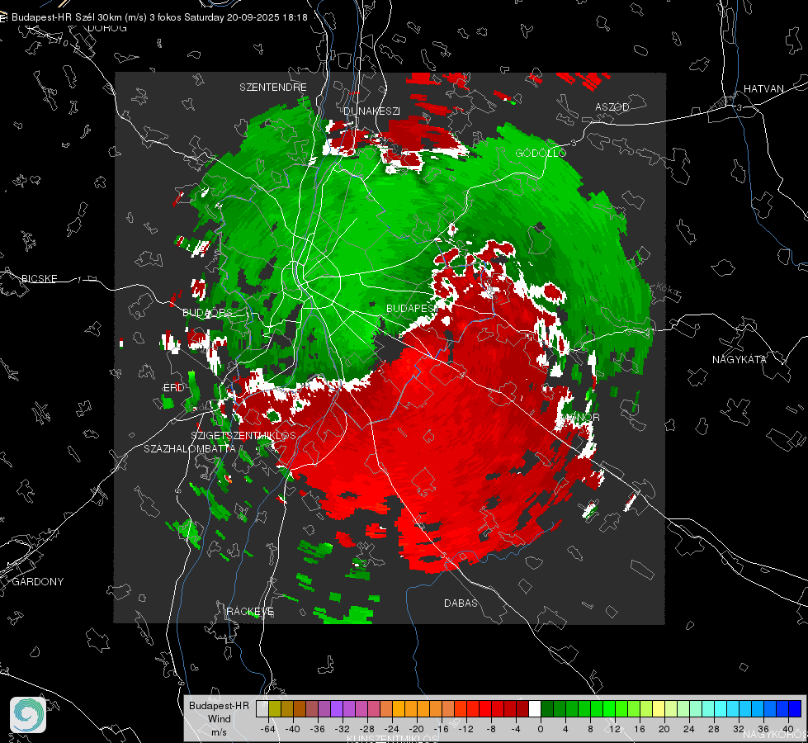
Task: Click the -24 value on the legend scale
Action: tap(392, 729)
